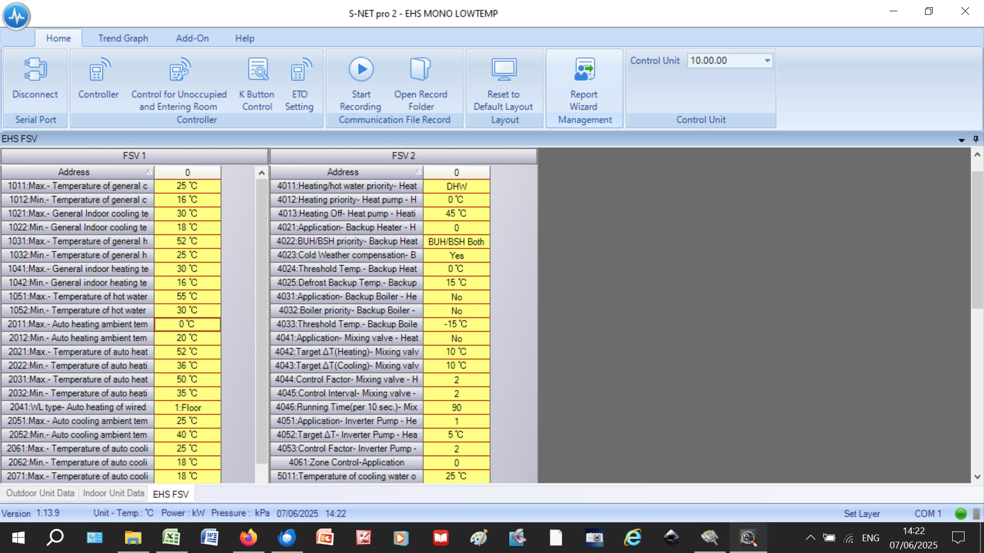Open the Control Unit dropdown
Viewport: 984px width, 553px height.
767,60
